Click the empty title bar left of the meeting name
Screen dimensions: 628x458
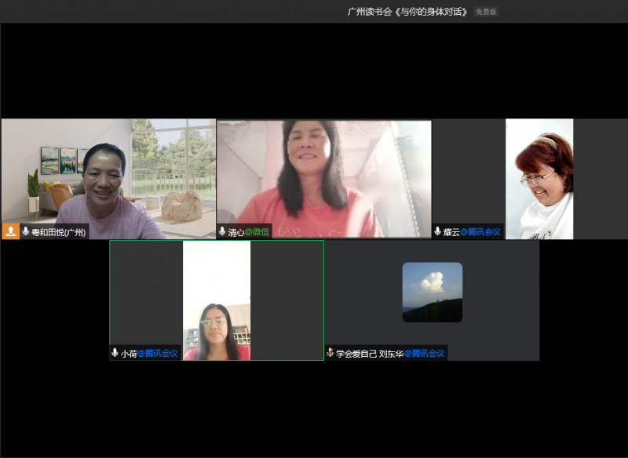(x=157, y=12)
